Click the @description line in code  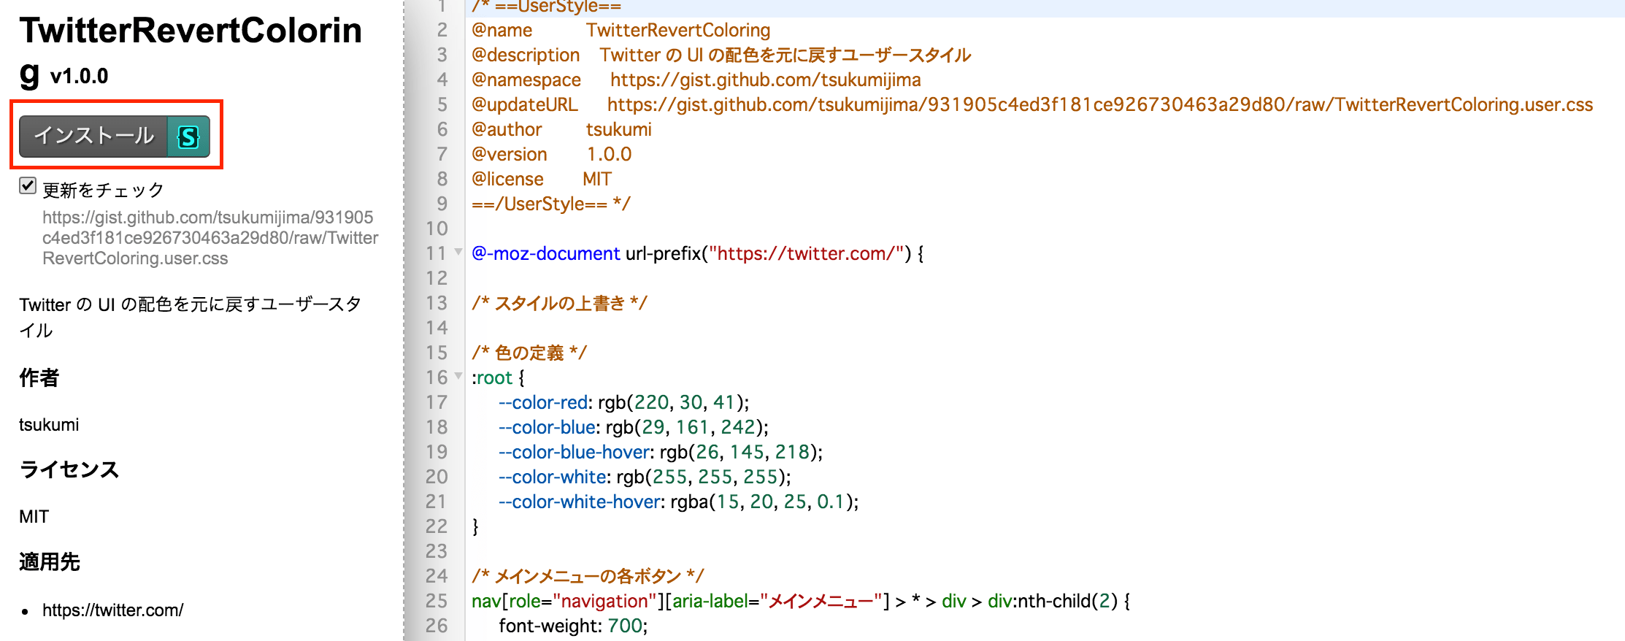click(x=721, y=55)
